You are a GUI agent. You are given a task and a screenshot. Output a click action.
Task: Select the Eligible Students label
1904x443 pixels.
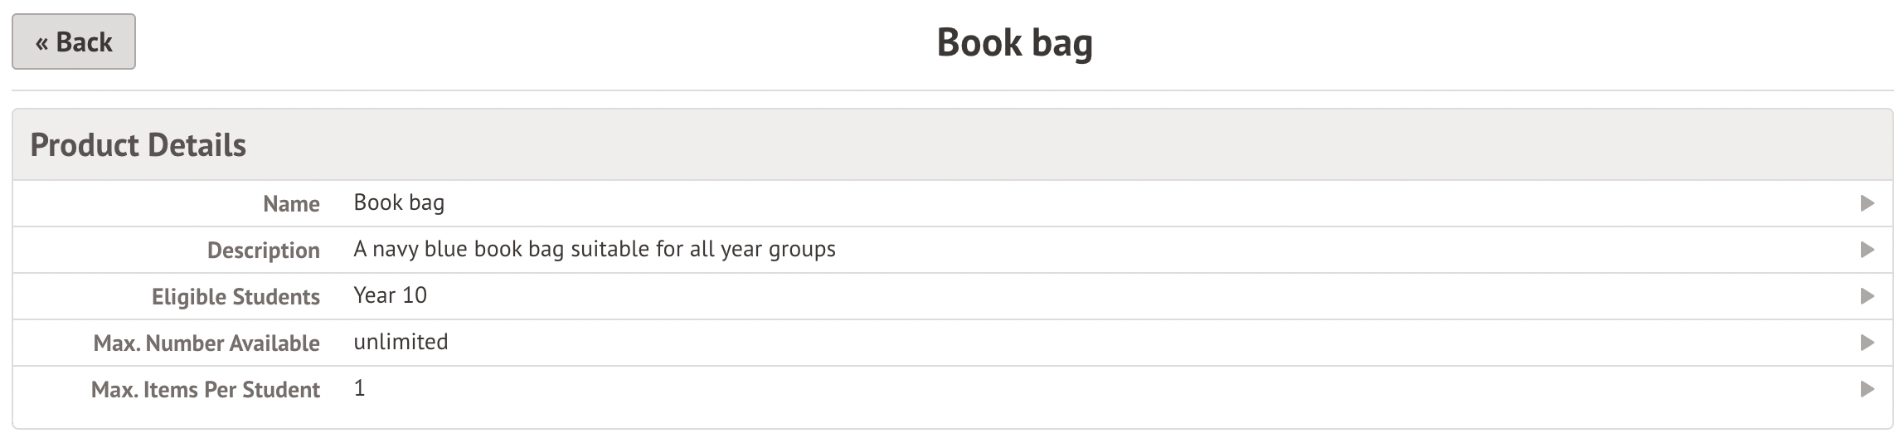click(236, 297)
